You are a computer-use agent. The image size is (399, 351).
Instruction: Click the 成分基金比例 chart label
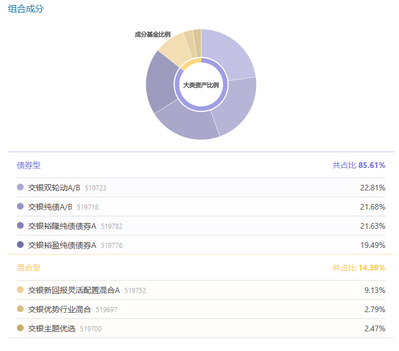point(153,34)
